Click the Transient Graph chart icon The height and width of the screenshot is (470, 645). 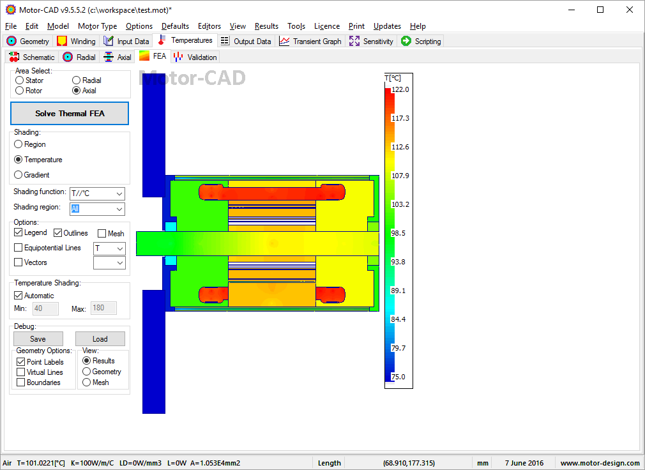(284, 41)
